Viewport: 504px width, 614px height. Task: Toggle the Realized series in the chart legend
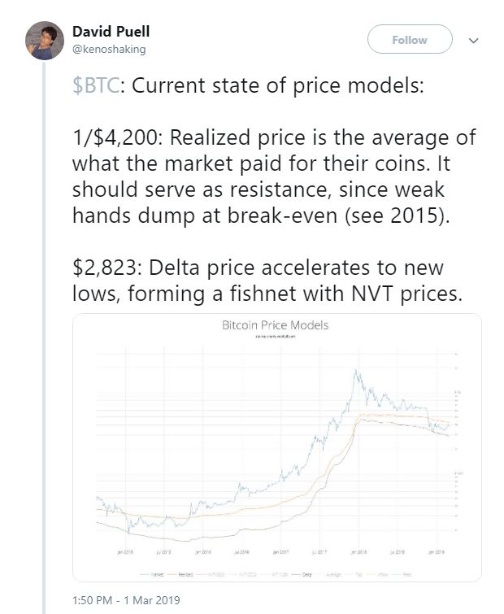pyautogui.click(x=183, y=574)
